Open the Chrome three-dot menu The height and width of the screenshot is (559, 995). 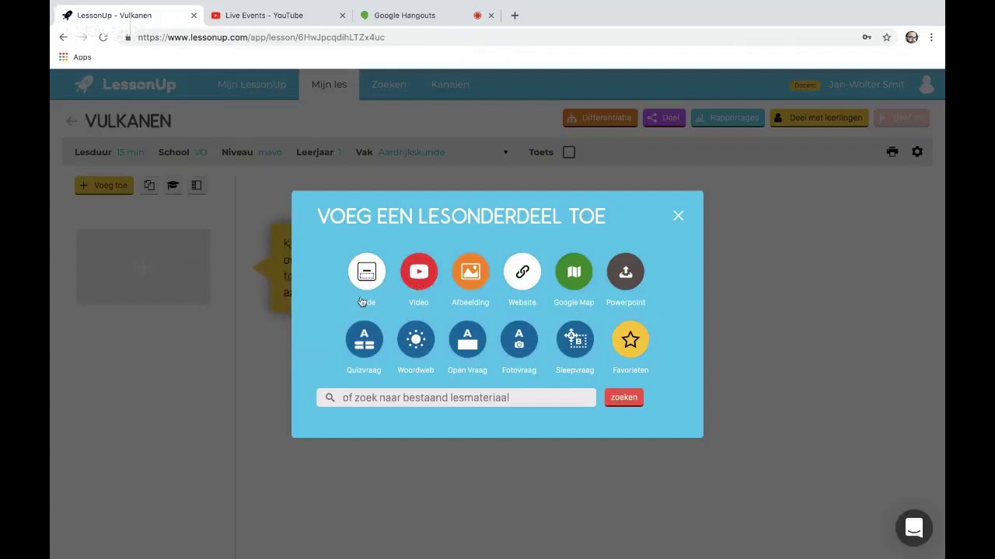(931, 37)
